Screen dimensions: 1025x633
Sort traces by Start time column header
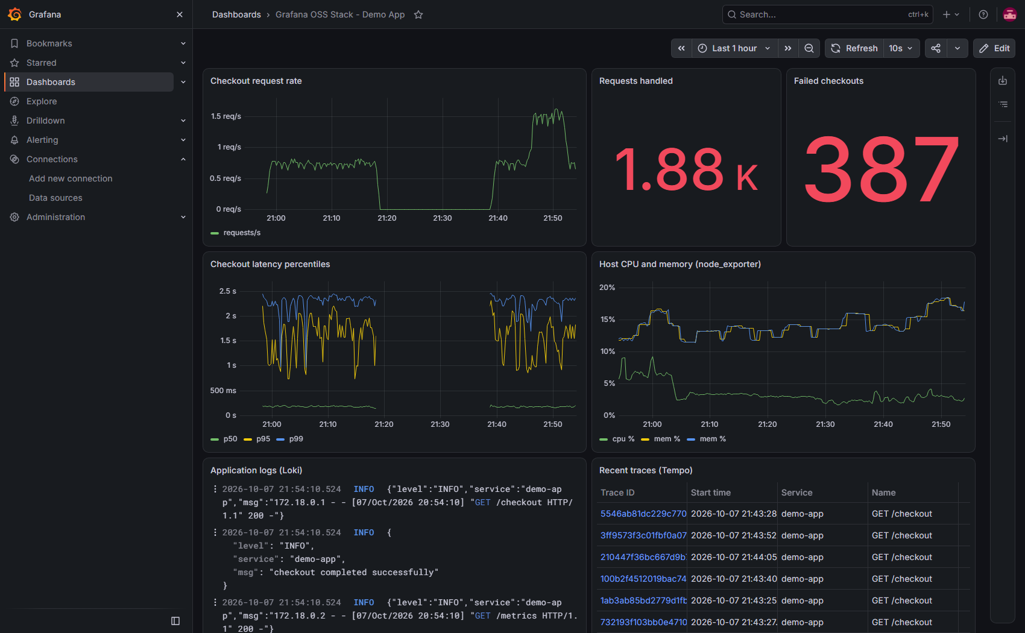pos(711,493)
